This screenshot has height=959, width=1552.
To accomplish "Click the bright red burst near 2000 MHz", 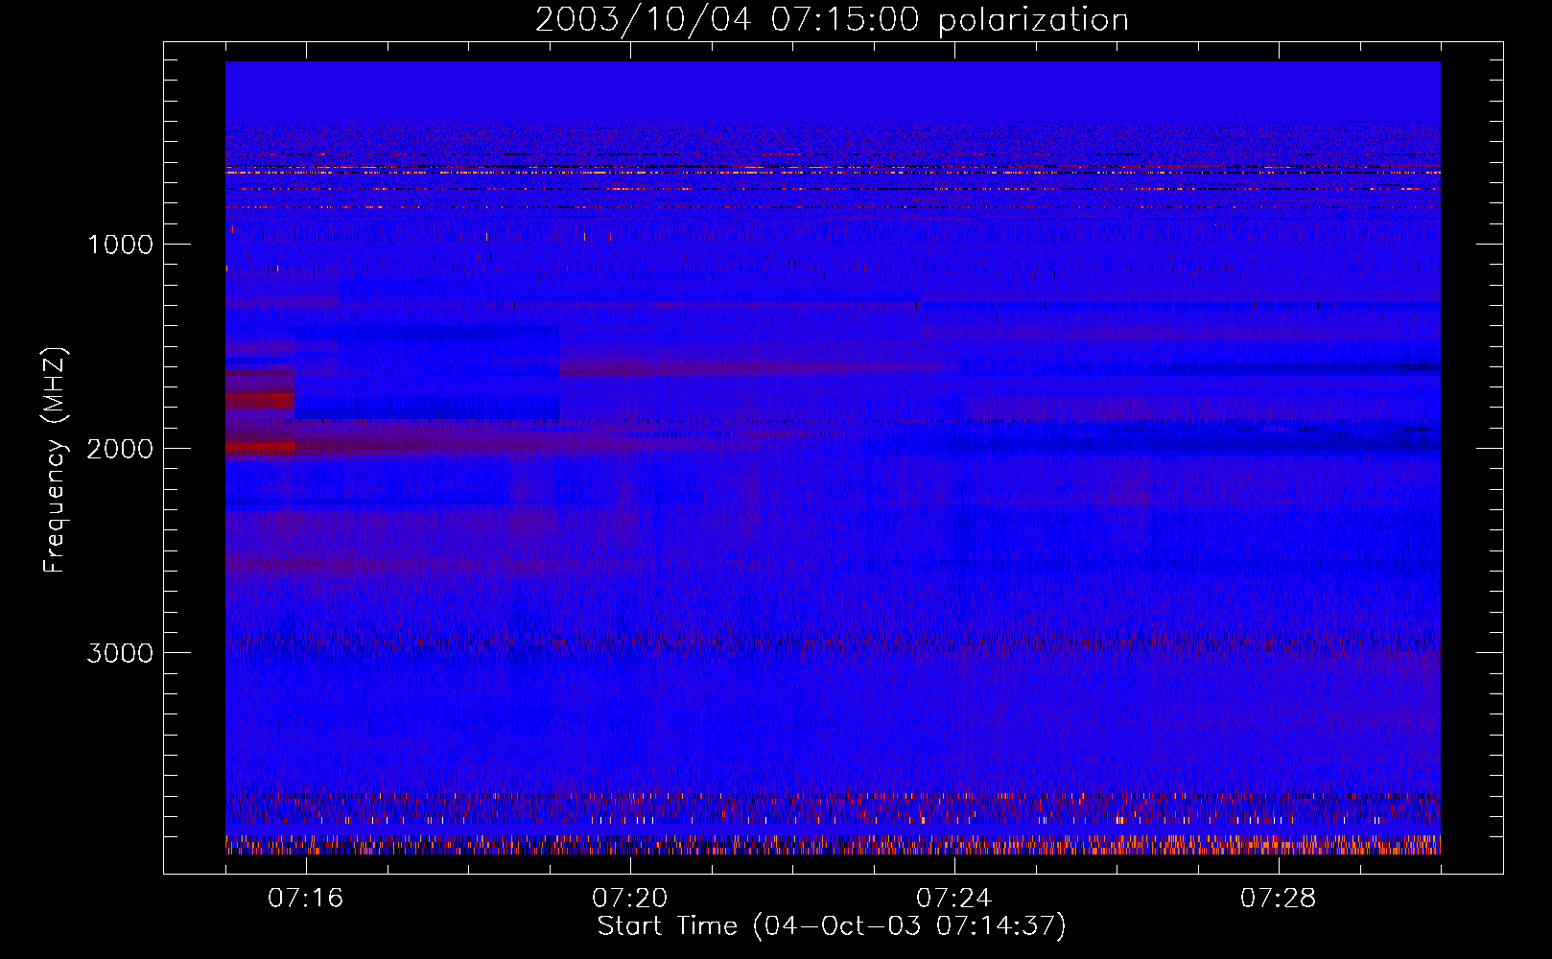I will coord(260,446).
